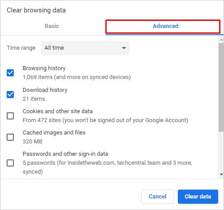Click the scrollbar up arrow
Screen dimensions: 224x210
tap(221, 40)
